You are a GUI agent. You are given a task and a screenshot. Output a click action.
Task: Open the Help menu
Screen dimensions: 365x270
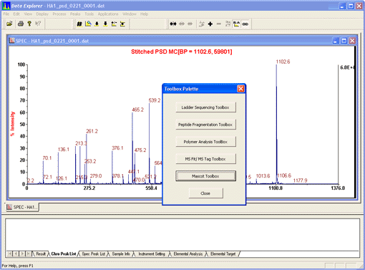(144, 14)
